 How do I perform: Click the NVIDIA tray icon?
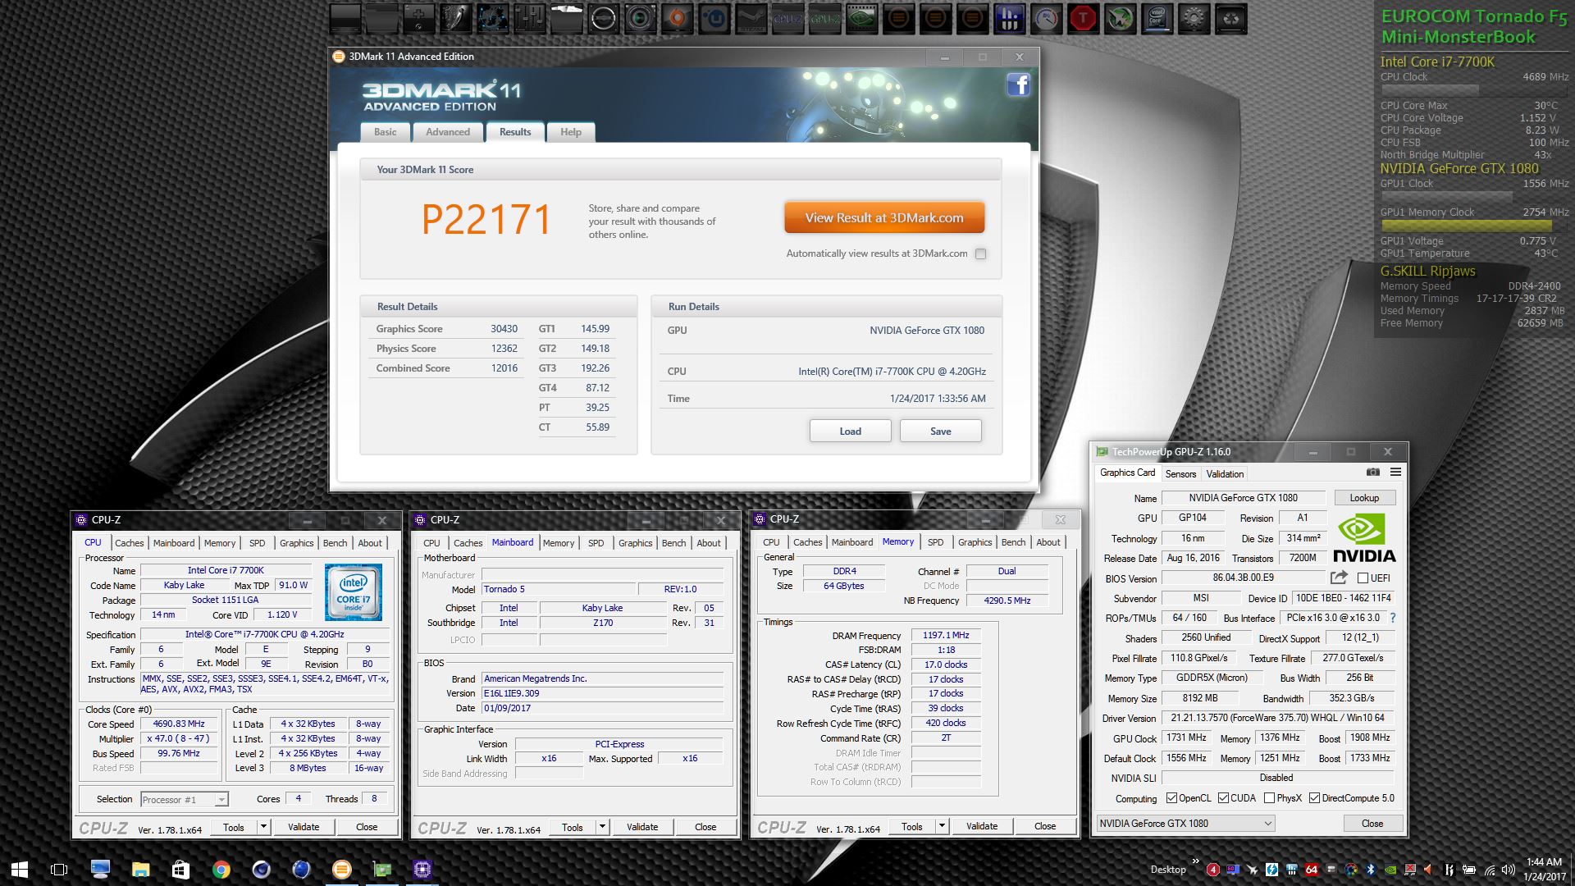[x=1390, y=870]
